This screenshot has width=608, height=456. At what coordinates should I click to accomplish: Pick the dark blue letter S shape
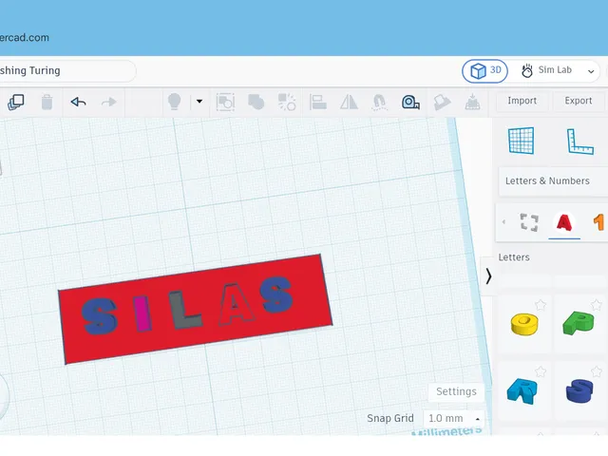pos(579,391)
